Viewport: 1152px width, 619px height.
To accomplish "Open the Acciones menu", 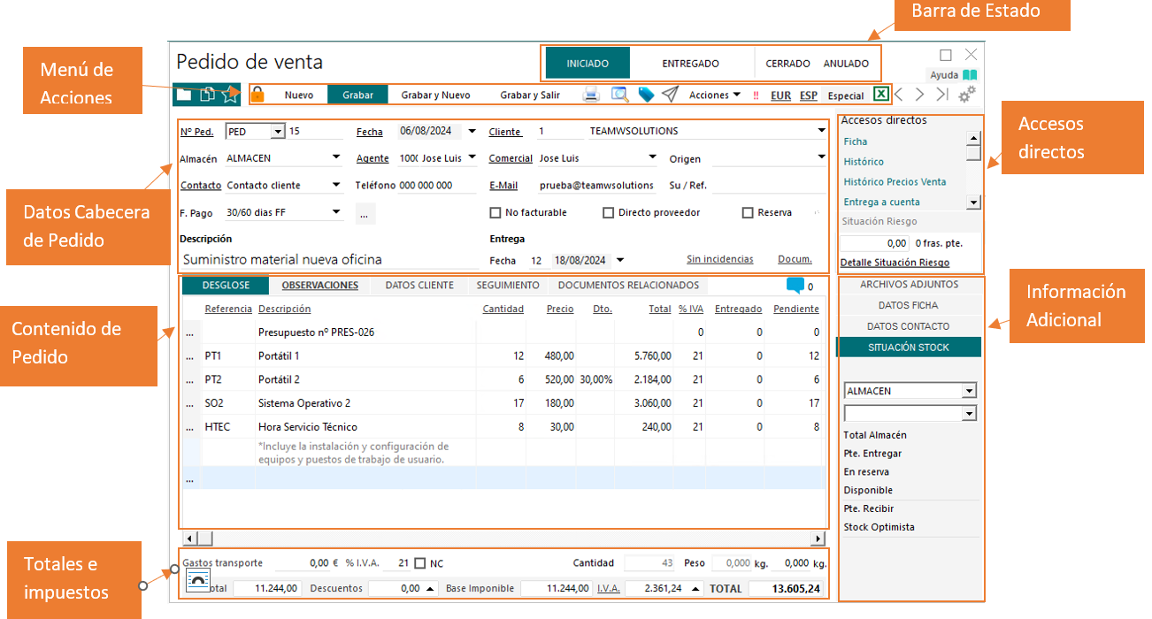I will [715, 96].
